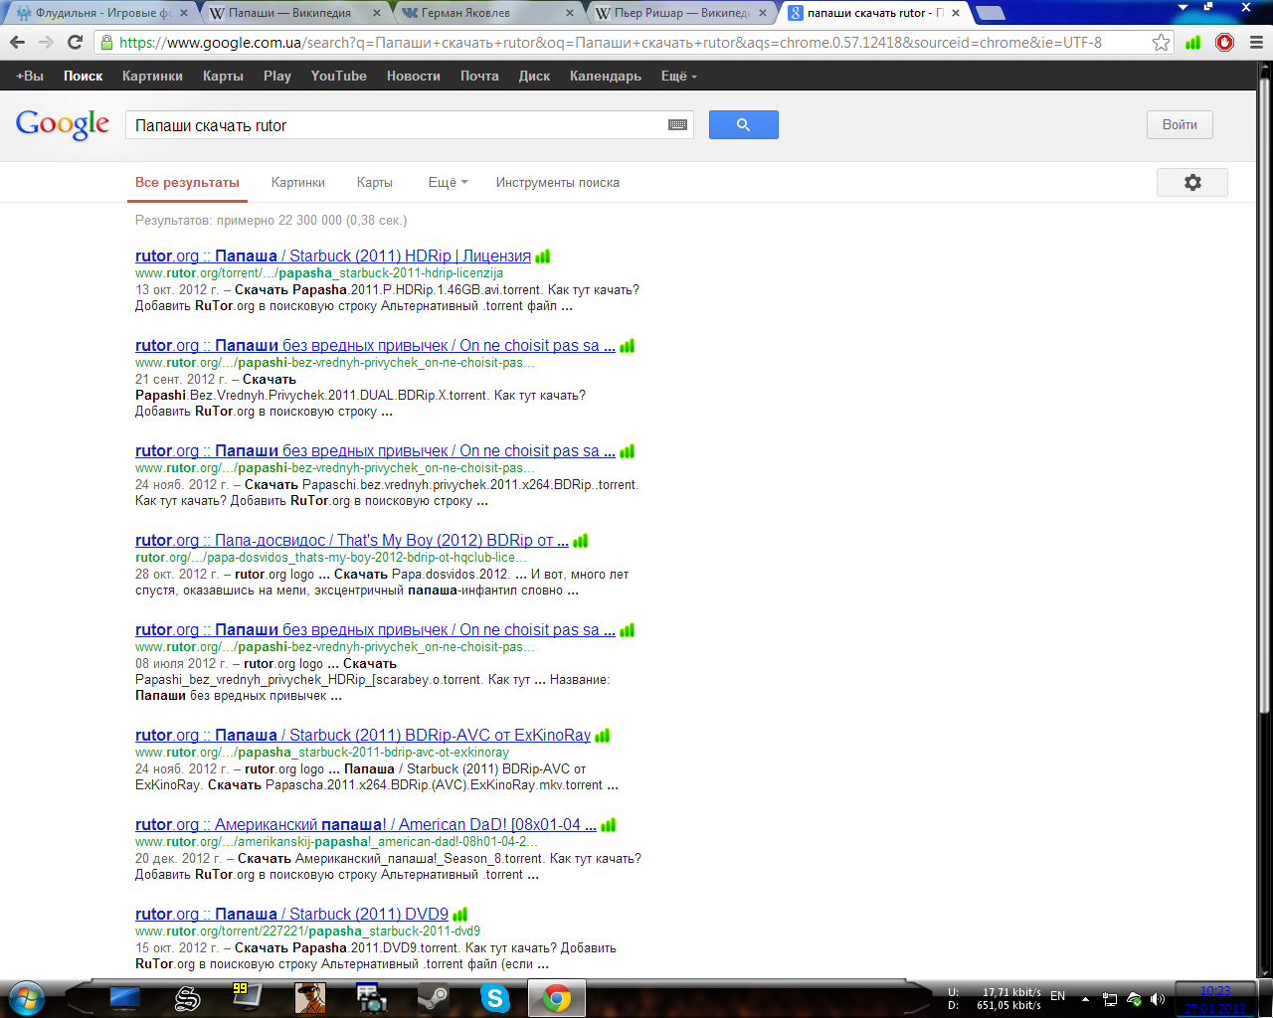Open Google settings gear
The image size is (1273, 1018).
tap(1192, 182)
